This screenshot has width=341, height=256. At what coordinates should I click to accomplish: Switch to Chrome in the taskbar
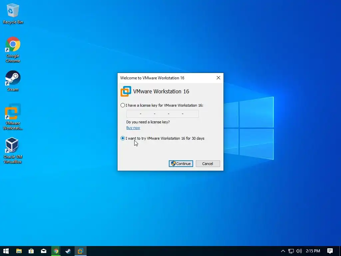point(56,251)
